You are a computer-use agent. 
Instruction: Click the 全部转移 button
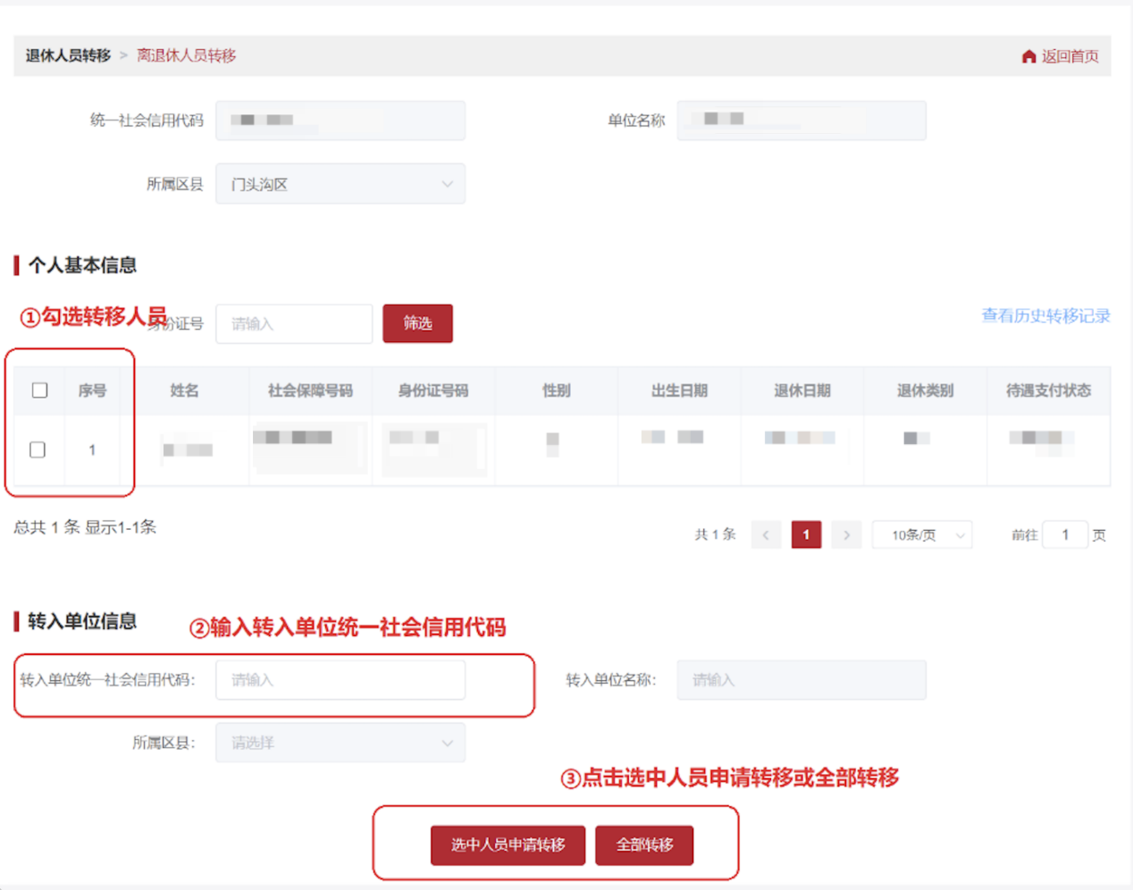644,844
